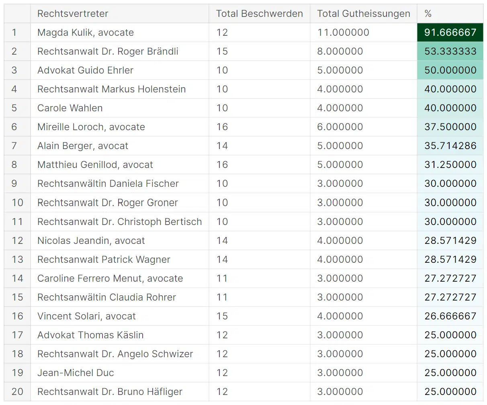Click the Total Gutheissungen column header
Image resolution: width=487 pixels, height=405 pixels.
click(363, 14)
